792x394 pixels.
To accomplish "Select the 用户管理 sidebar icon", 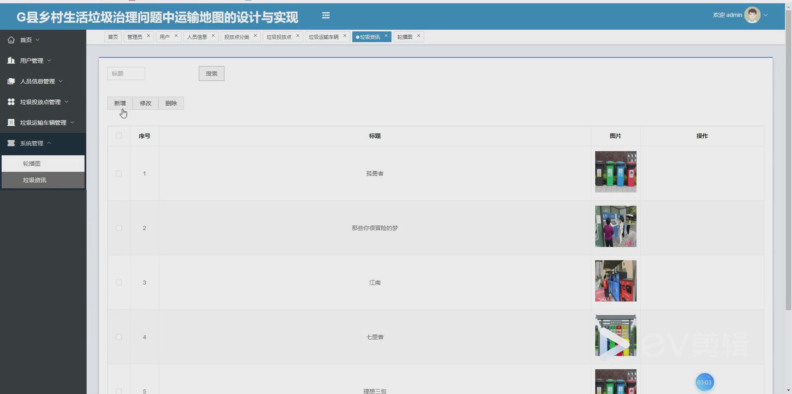I will coord(11,60).
